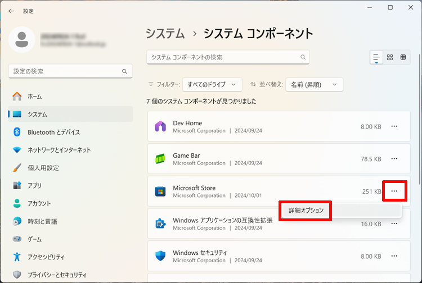Image resolution: width=422 pixels, height=283 pixels.
Task: Click the Microsoft Store app icon
Action: tap(160, 191)
